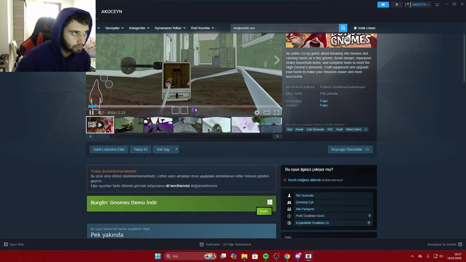Expand the Tavsiyeler menu
This screenshot has width=466, height=262.
(114, 28)
